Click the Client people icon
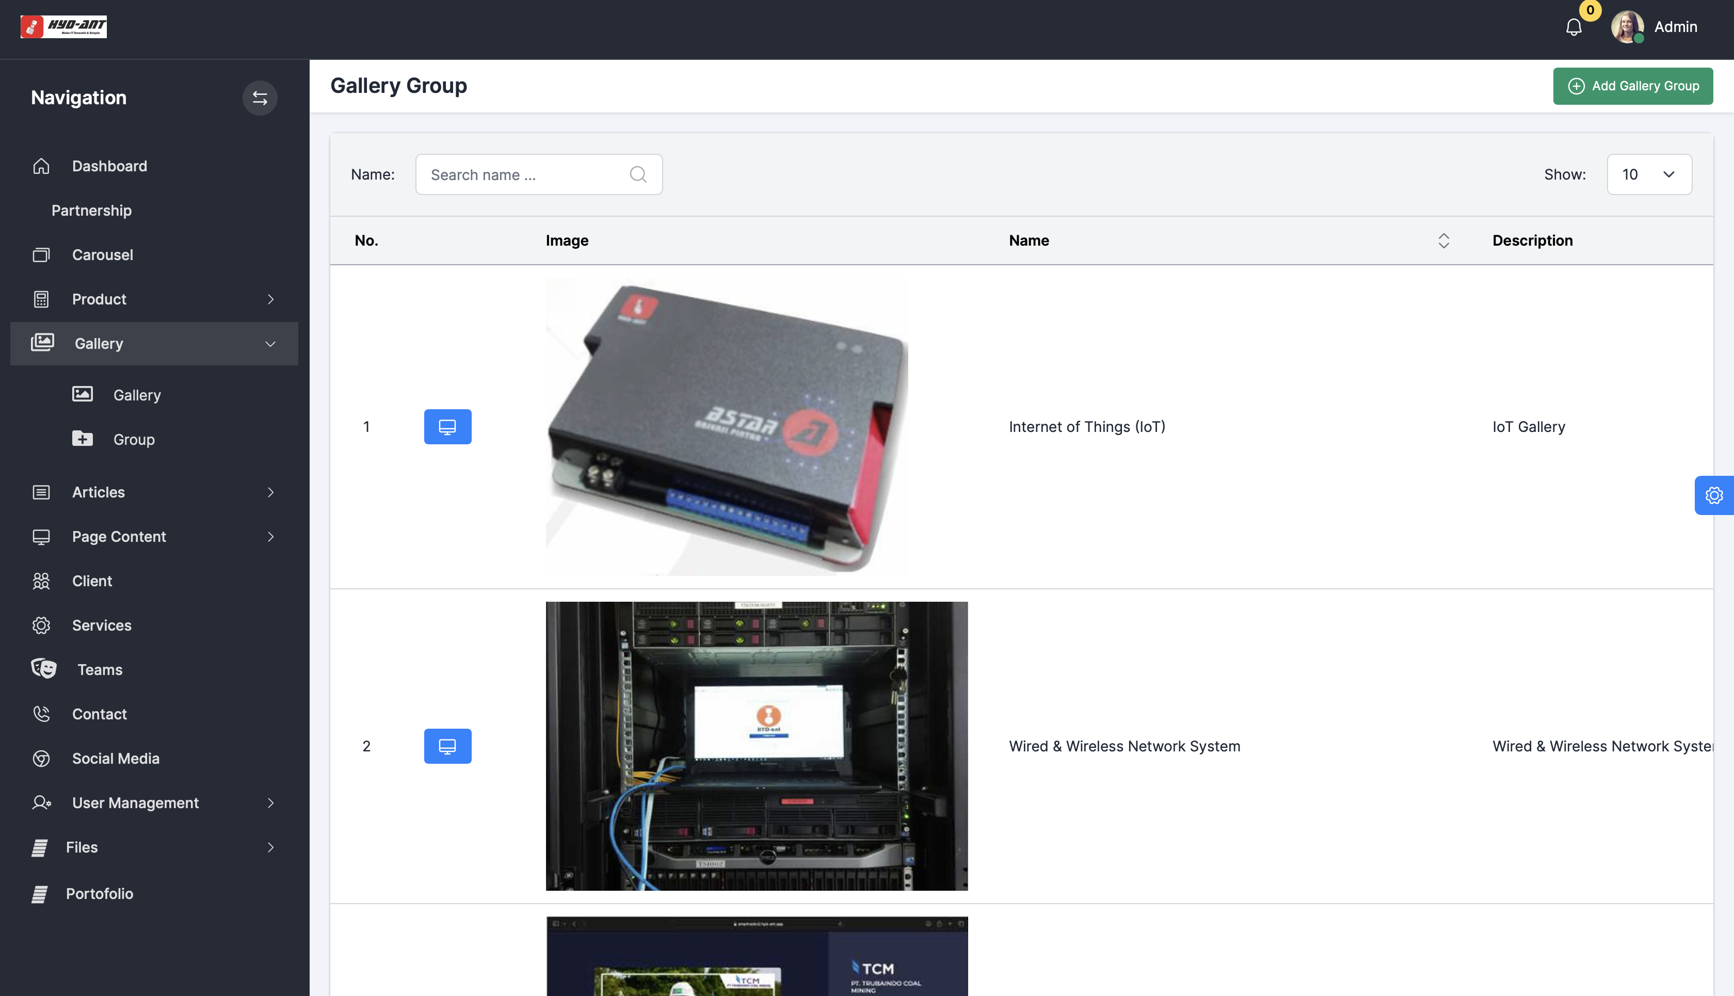The image size is (1734, 996). point(41,581)
